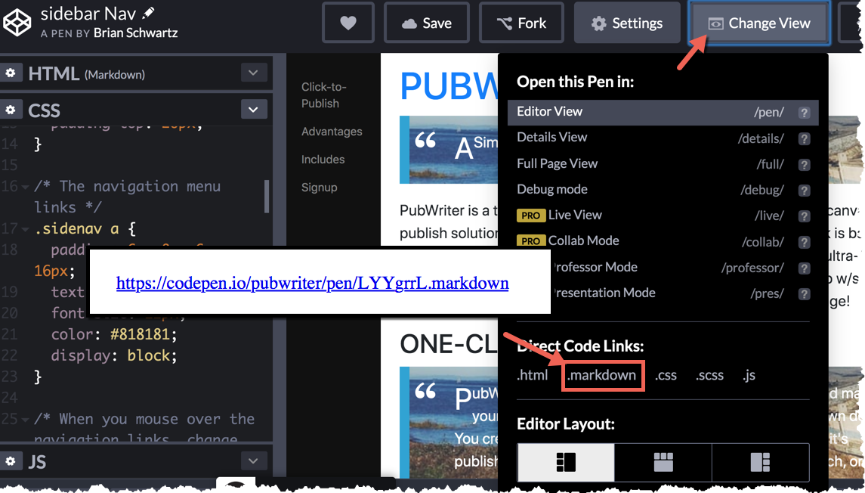Click help icon for Professor Mode
This screenshot has height=493, width=865.
tap(805, 268)
